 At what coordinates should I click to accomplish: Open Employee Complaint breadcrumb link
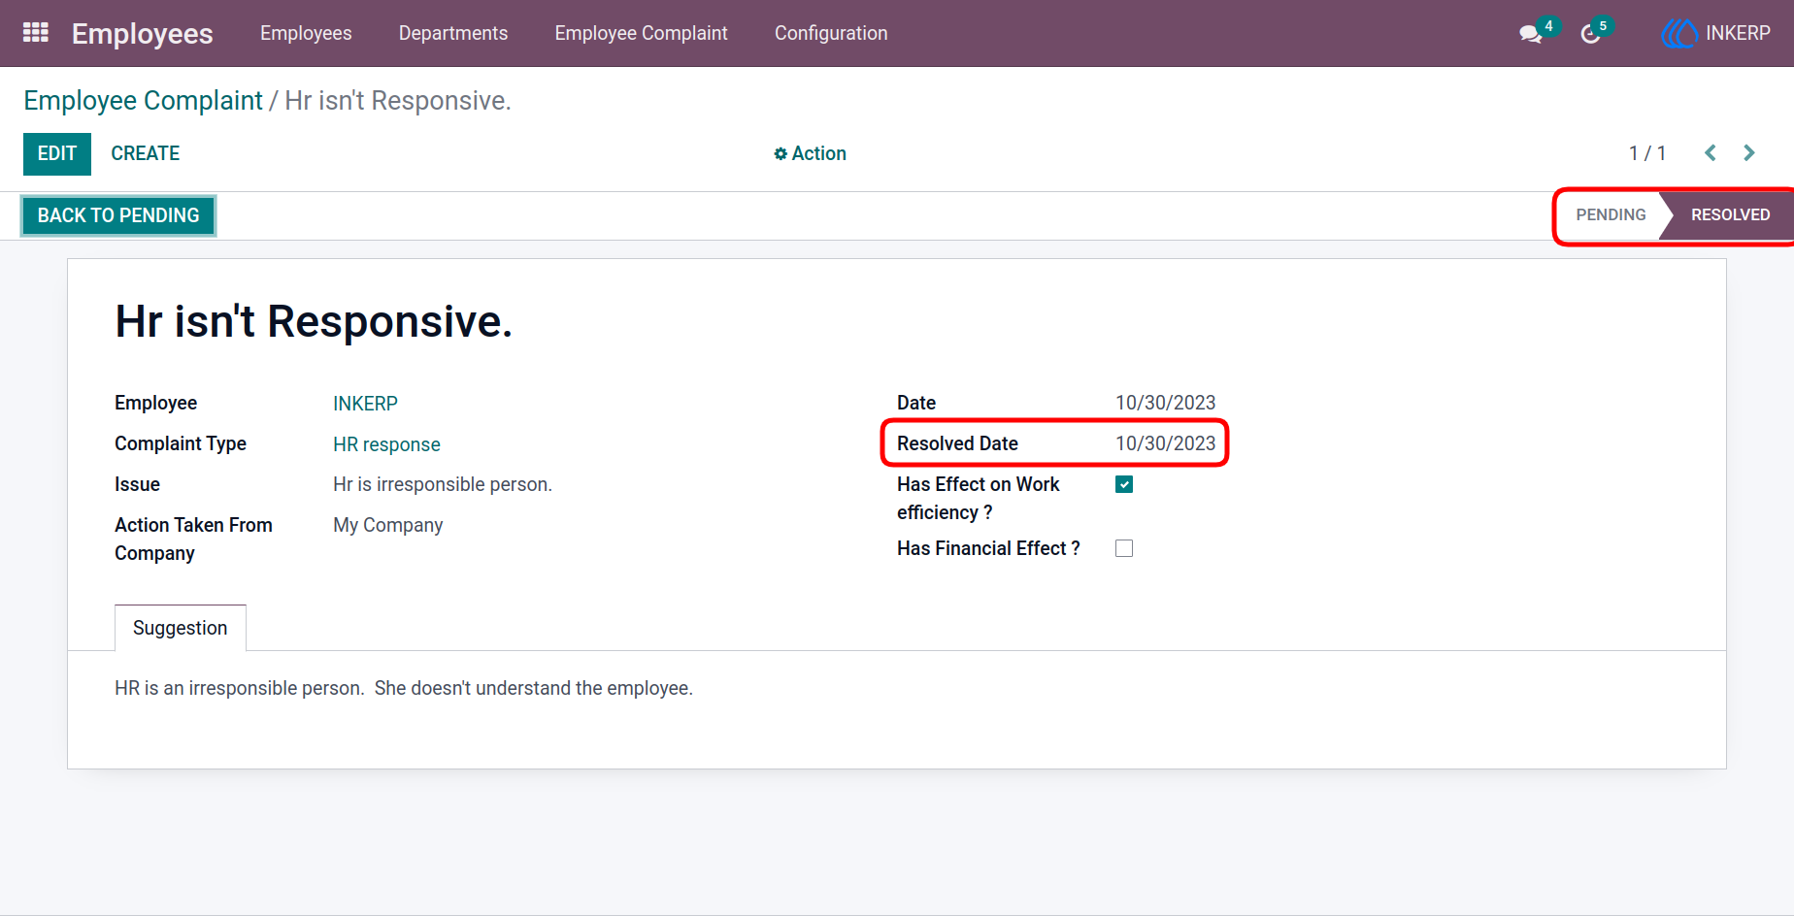[143, 101]
